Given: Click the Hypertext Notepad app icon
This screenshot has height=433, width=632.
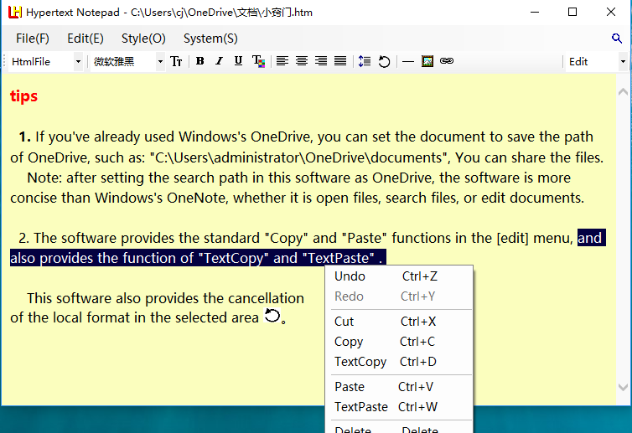Looking at the screenshot, I should point(15,13).
